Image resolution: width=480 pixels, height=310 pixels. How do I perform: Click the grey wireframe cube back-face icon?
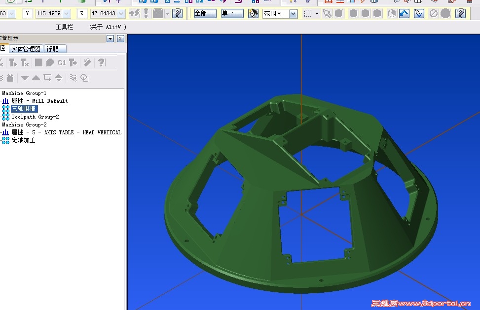point(392,13)
